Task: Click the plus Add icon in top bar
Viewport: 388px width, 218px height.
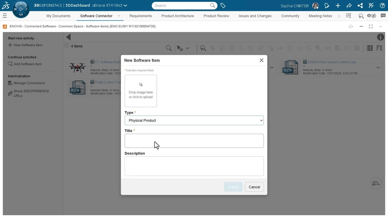Action: [x=338, y=5]
